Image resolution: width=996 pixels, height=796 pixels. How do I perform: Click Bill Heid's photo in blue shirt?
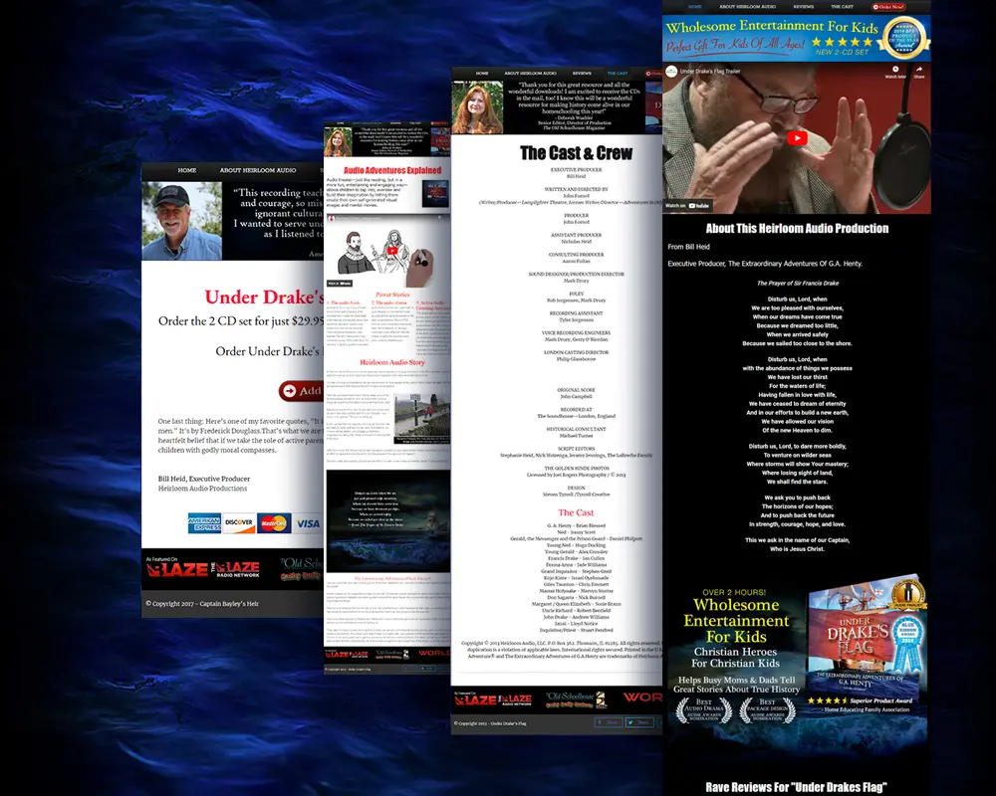point(181,221)
